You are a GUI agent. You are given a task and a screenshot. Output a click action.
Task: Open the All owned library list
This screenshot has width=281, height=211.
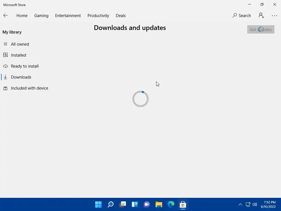[20, 44]
